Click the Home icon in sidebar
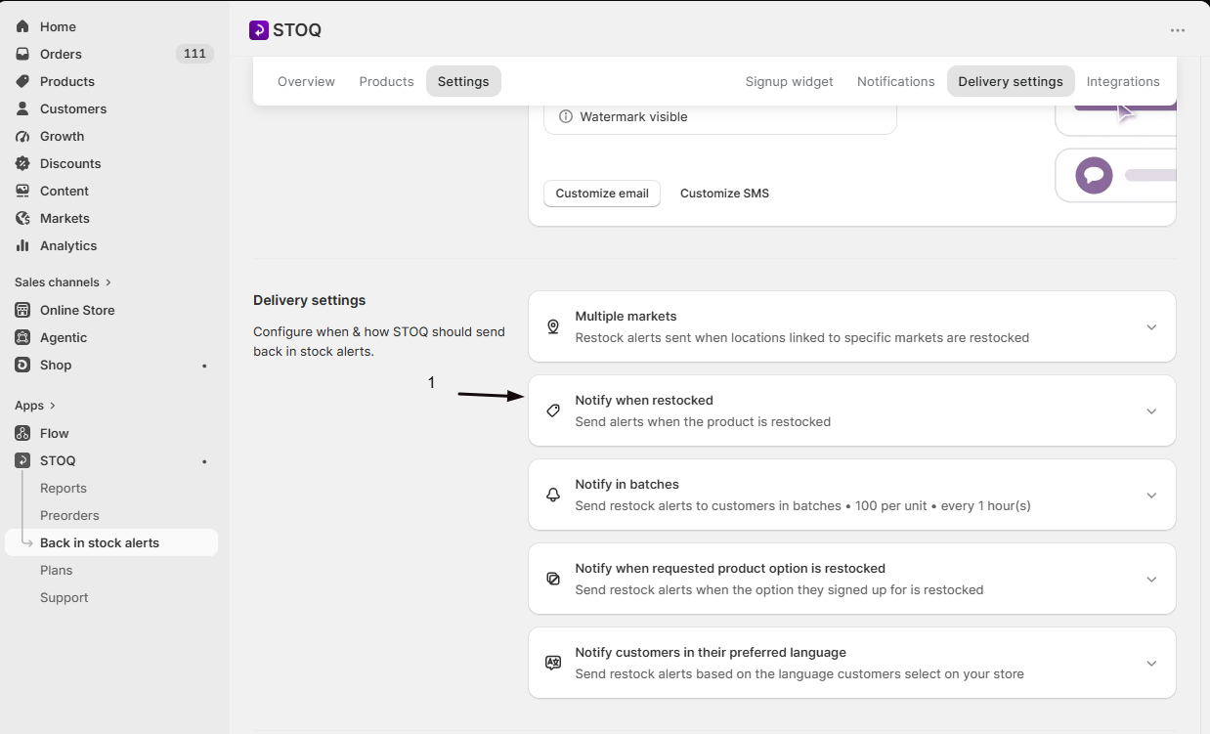The height and width of the screenshot is (734, 1210). [x=22, y=26]
